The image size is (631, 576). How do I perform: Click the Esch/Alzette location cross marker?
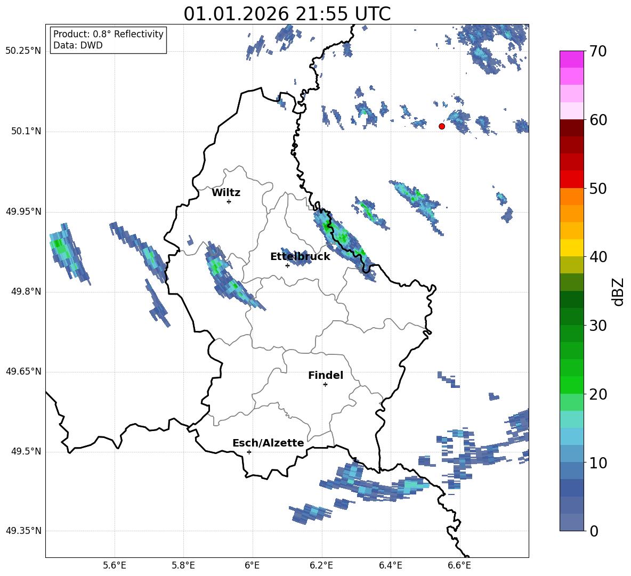click(x=249, y=452)
